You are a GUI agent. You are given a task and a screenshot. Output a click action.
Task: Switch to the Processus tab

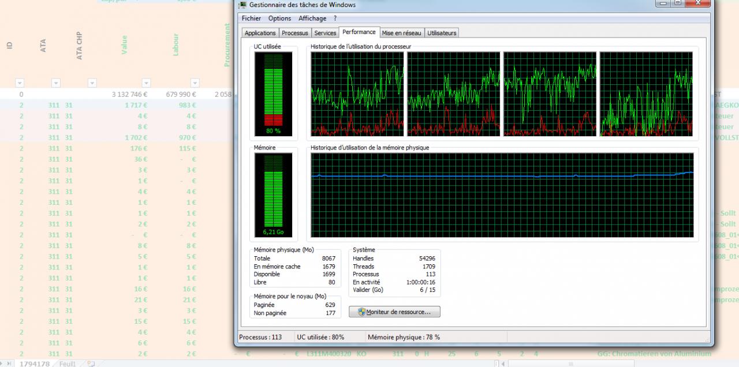click(295, 33)
